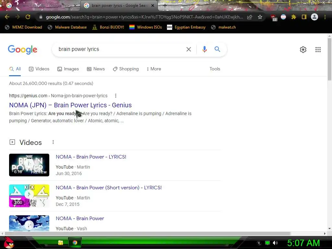Screen dimensions: 332x249
Task: Play the cloudy sky video thumbnail
Action: click(x=29, y=223)
